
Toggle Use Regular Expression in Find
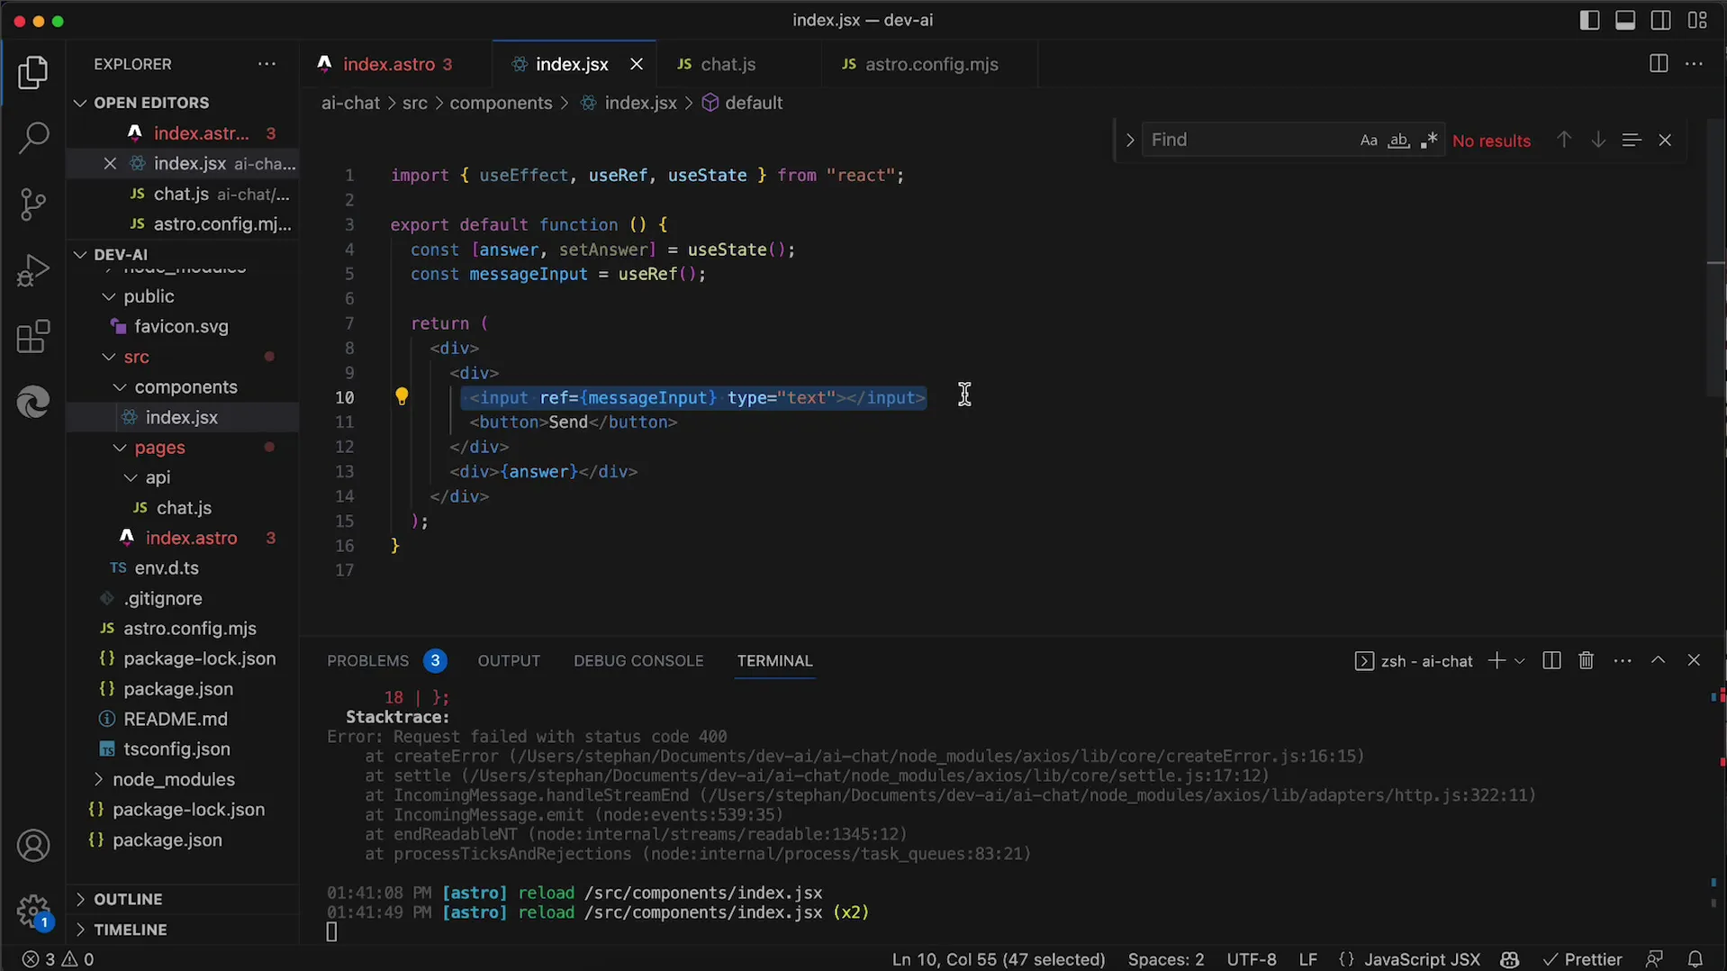click(x=1428, y=141)
